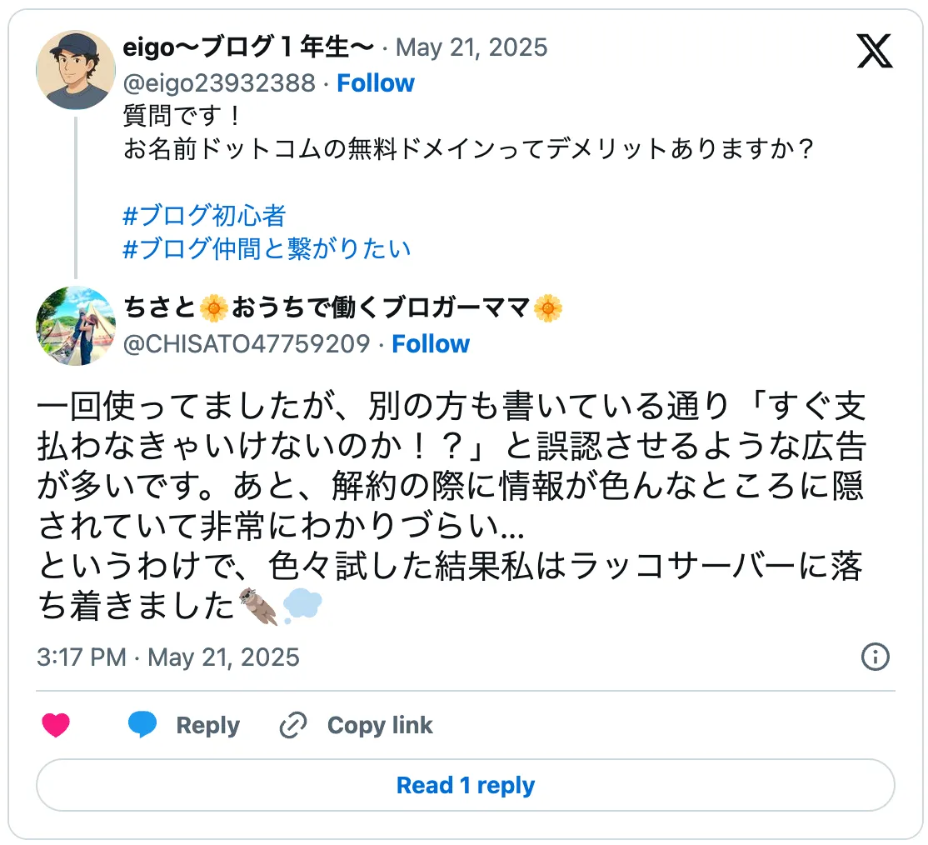Click the blue reply bubble icon

(142, 725)
